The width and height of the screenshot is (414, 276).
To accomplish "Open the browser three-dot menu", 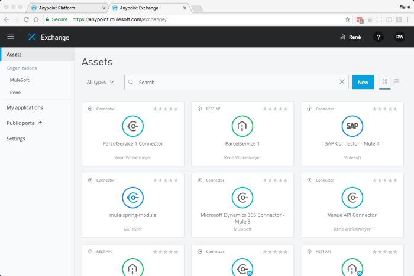I will coord(407,19).
